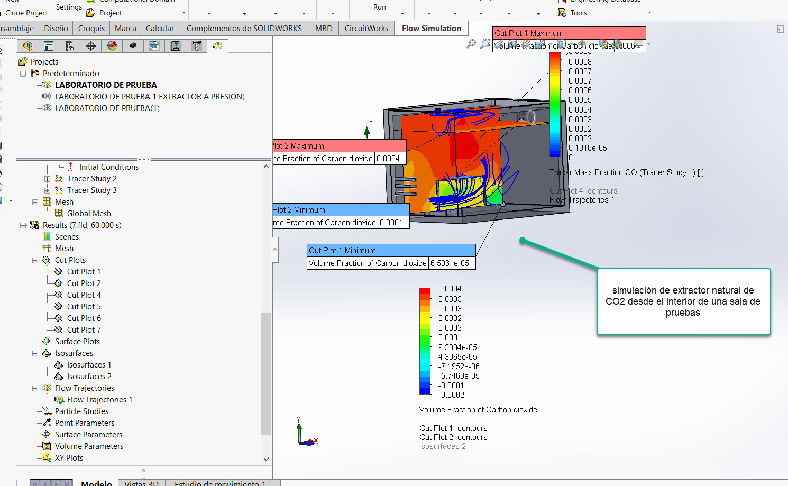
Task: Click the XY Plots icon
Action: click(x=47, y=458)
